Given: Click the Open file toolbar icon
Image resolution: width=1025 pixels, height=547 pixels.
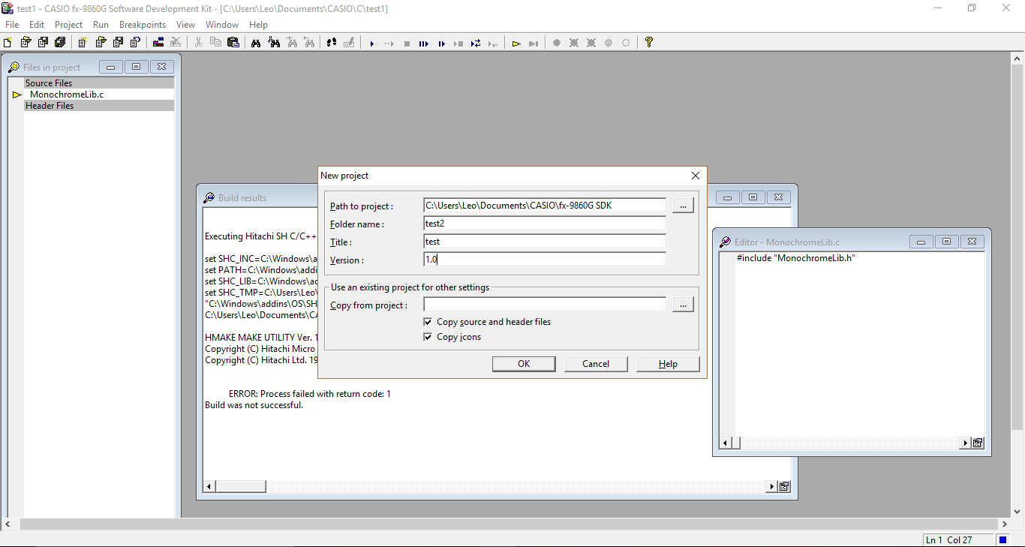Looking at the screenshot, I should [x=26, y=43].
